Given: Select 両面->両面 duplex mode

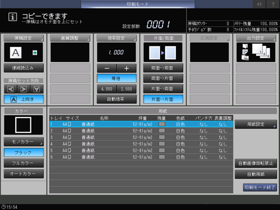Looking at the screenshot, I should (x=163, y=68).
